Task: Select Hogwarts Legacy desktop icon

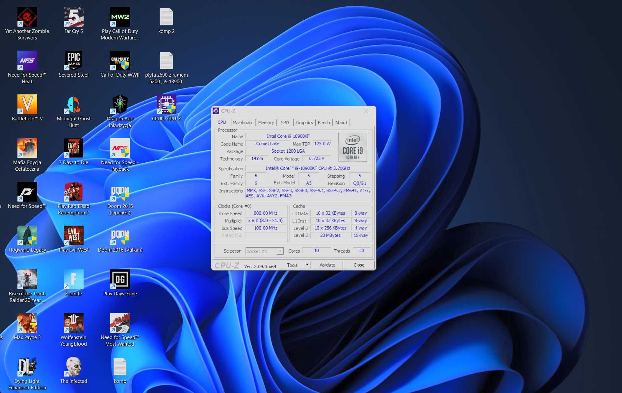Action: pyautogui.click(x=27, y=239)
